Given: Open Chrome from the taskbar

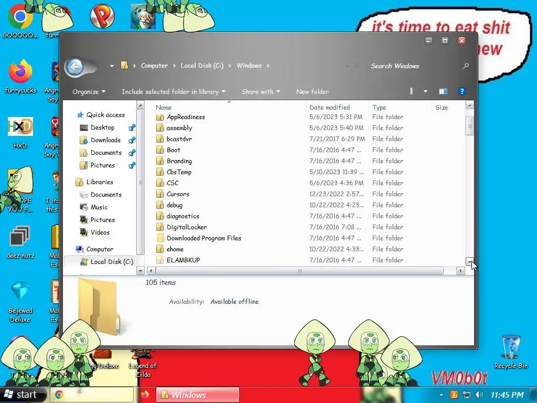Looking at the screenshot, I should (91, 395).
